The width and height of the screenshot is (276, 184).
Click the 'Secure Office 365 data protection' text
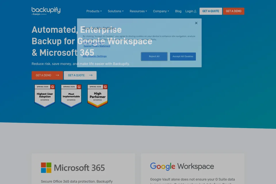coord(76,181)
